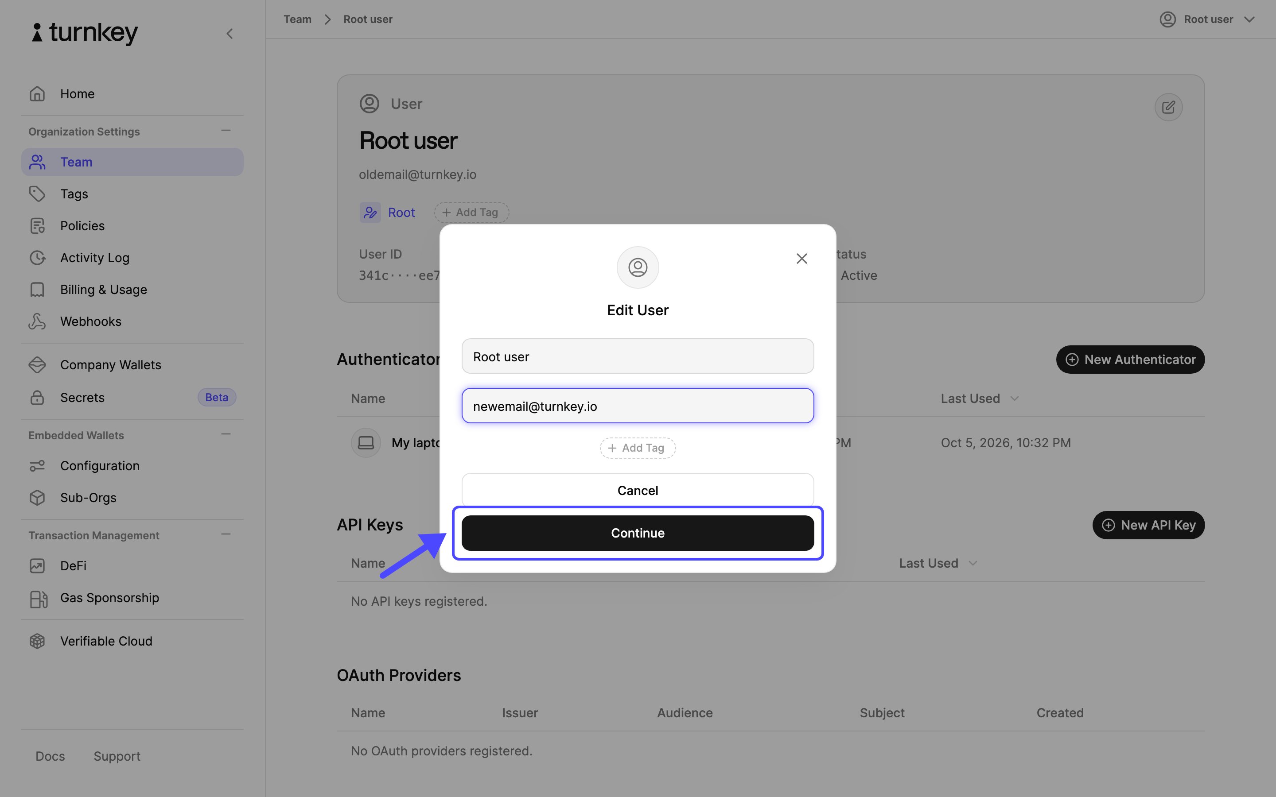Sort Authenticators by Last Used
The image size is (1276, 797).
(980, 398)
